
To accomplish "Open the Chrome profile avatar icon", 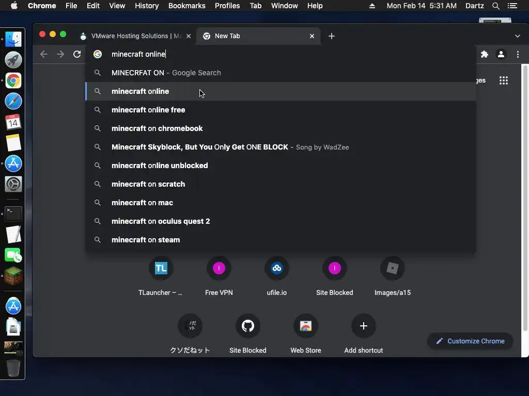I will point(501,54).
